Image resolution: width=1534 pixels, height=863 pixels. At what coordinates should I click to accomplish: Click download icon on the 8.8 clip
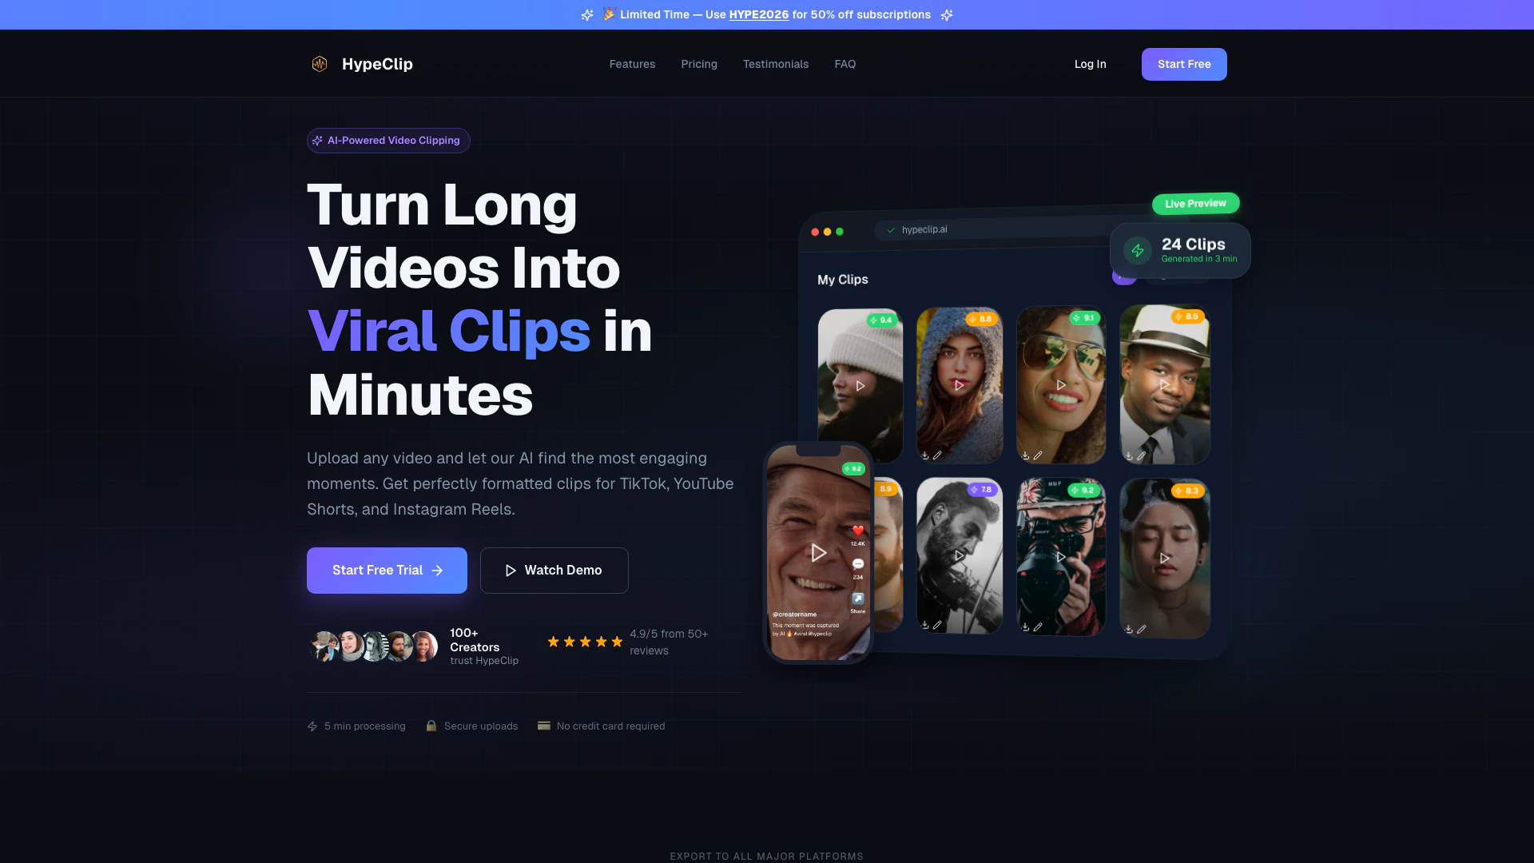click(x=925, y=455)
